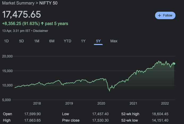Choose the 1Y time range tab

(83, 41)
